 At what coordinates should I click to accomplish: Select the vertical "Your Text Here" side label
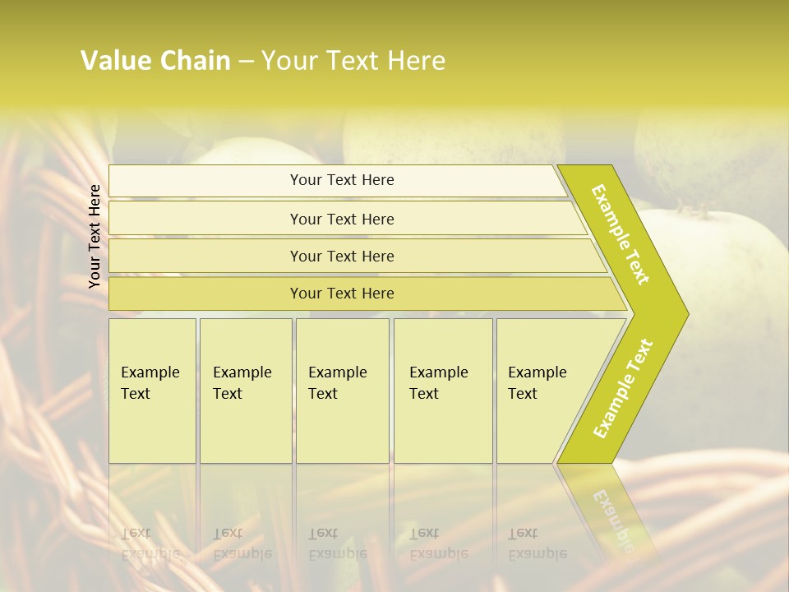coord(95,236)
